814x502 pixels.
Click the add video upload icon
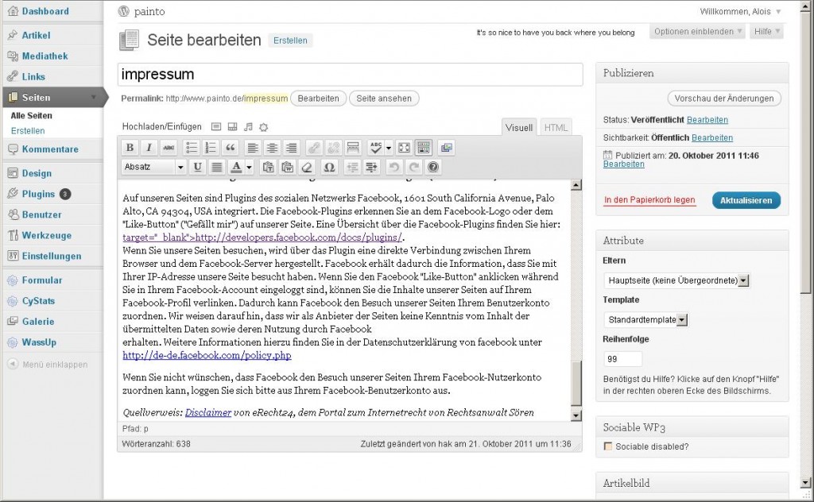coord(233,126)
